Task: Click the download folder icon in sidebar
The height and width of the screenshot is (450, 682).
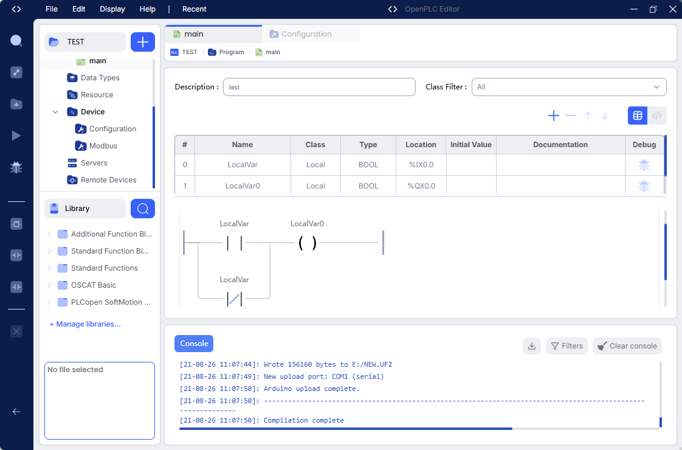Action: 16,104
